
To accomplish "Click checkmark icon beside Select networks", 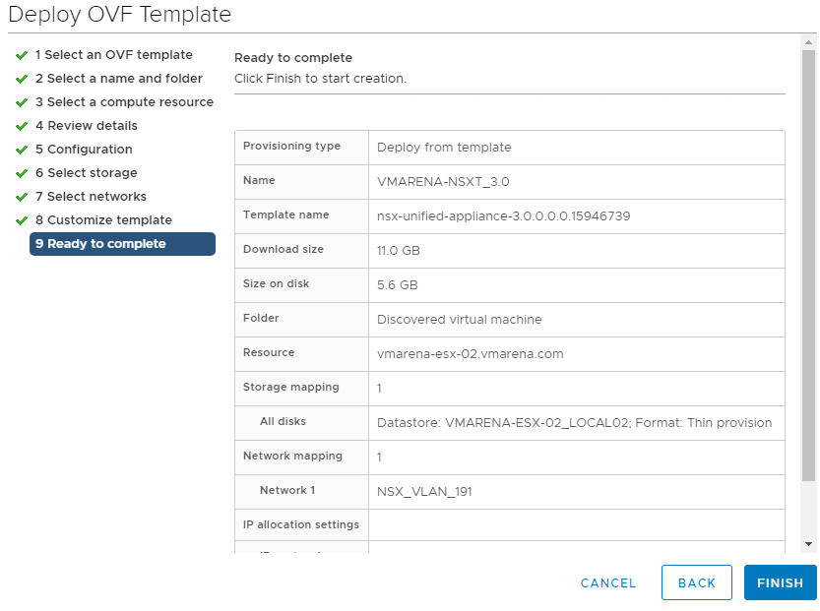I will click(x=22, y=197).
